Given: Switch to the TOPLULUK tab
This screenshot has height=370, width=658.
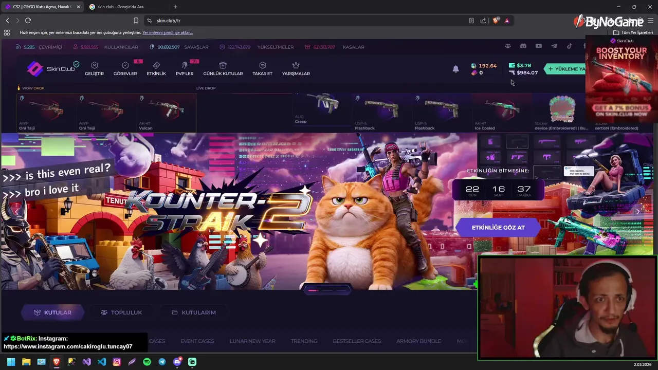Looking at the screenshot, I should click(x=121, y=312).
